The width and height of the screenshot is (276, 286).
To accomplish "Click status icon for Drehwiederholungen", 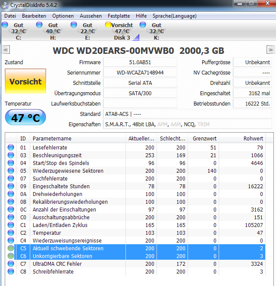I will point(11,194).
